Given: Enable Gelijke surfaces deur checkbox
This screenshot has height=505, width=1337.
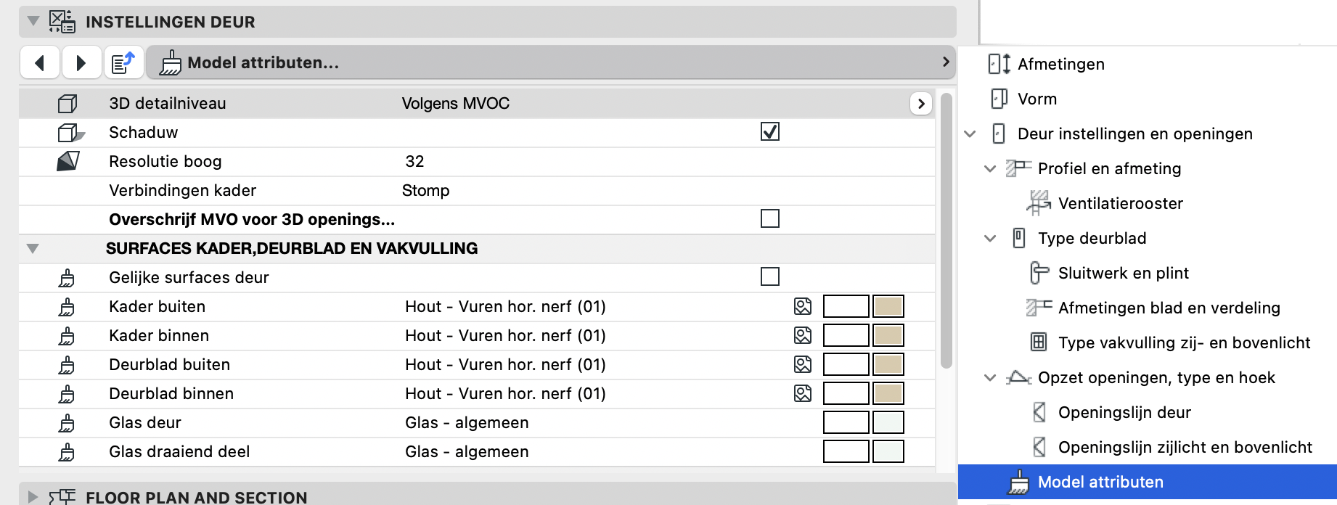Looking at the screenshot, I should tap(770, 276).
